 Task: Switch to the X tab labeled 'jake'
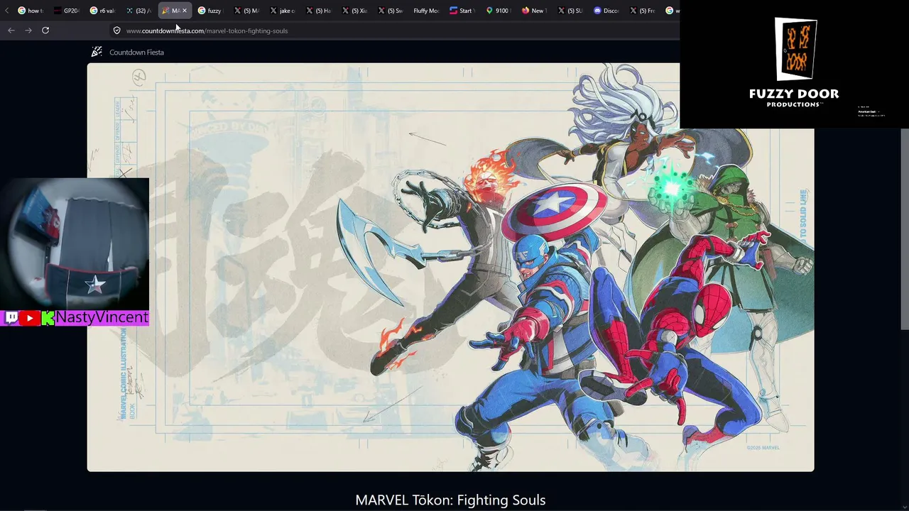click(283, 11)
